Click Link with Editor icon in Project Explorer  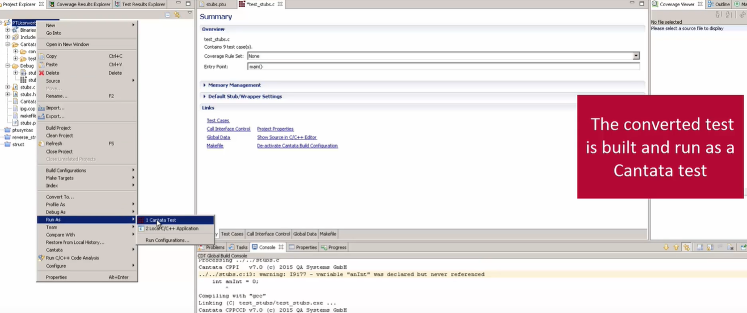[177, 15]
